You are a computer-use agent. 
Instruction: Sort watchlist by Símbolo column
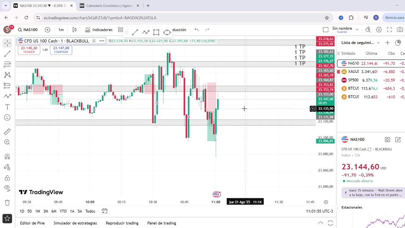(x=348, y=54)
